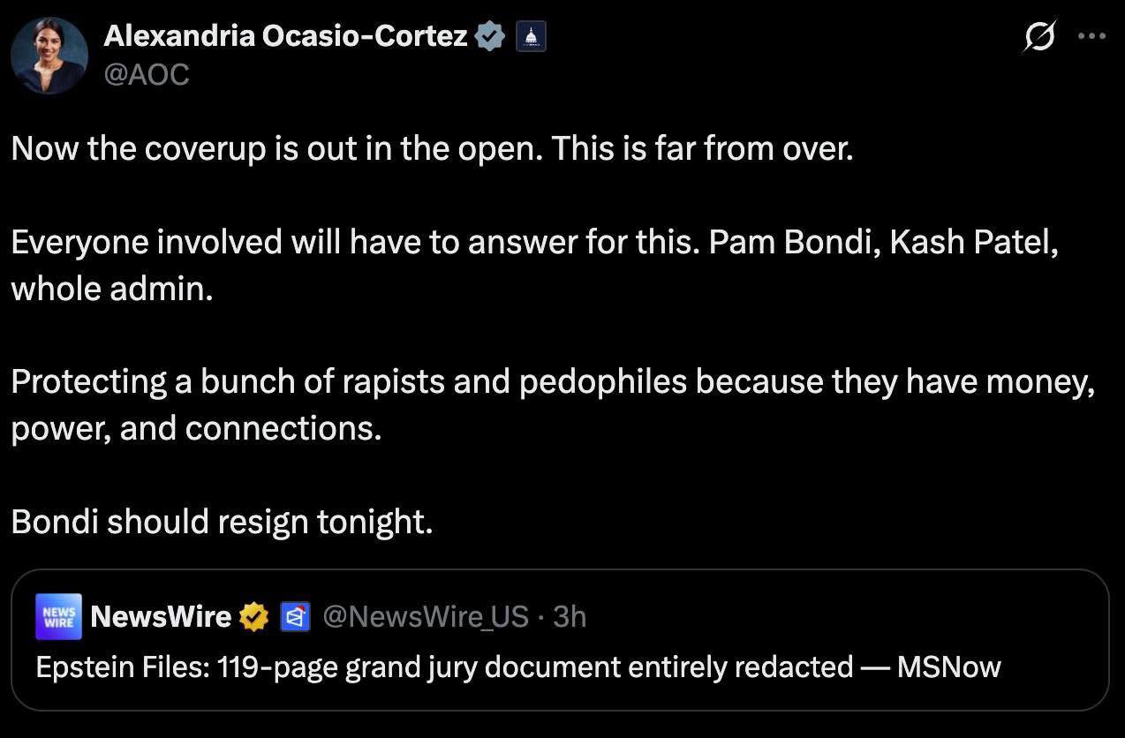Click the "whole admin." text line

pyautogui.click(x=112, y=289)
